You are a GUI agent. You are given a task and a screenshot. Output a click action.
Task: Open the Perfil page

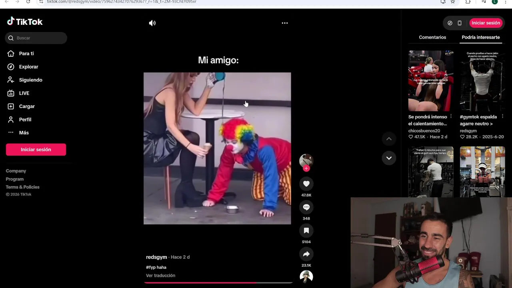[x=25, y=120]
